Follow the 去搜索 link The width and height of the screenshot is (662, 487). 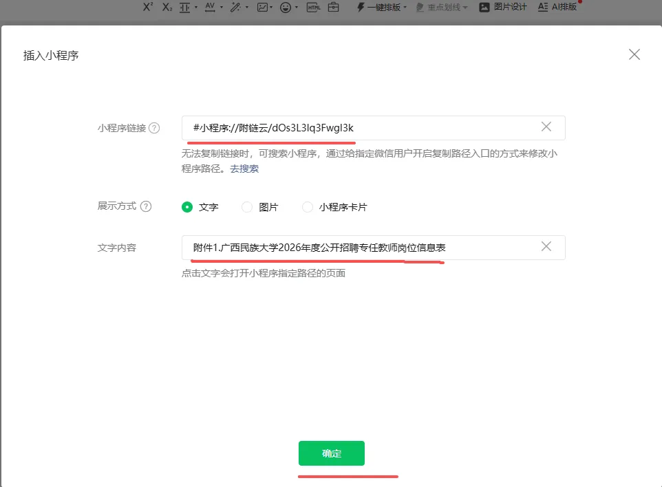pyautogui.click(x=244, y=169)
